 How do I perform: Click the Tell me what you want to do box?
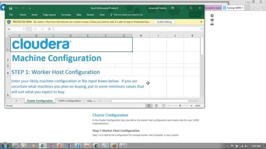pyautogui.click(x=126, y=15)
